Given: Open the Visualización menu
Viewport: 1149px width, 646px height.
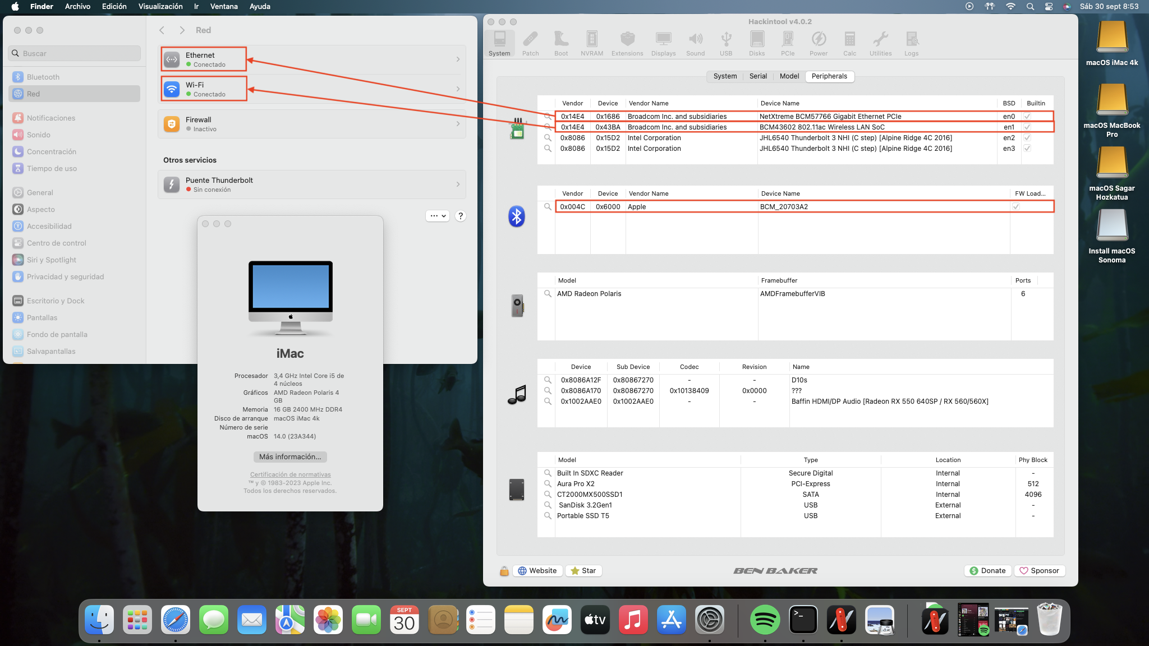Looking at the screenshot, I should click(x=160, y=7).
